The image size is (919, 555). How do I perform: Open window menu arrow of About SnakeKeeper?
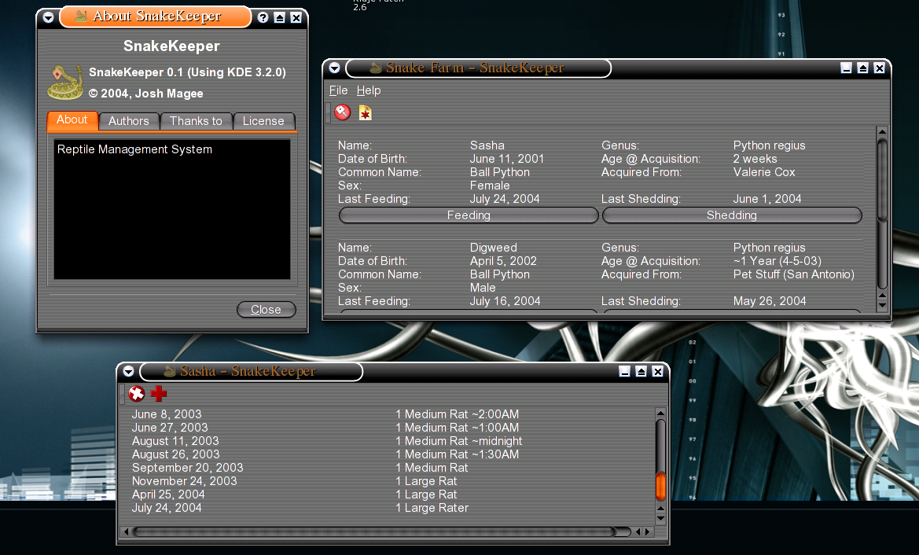(49, 17)
